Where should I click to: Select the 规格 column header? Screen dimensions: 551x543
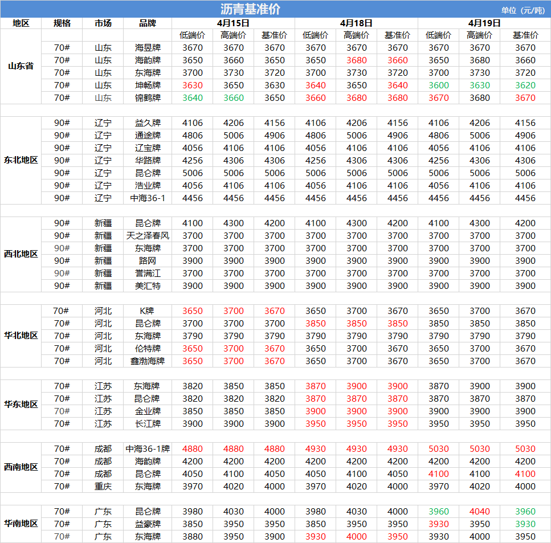tap(62, 23)
